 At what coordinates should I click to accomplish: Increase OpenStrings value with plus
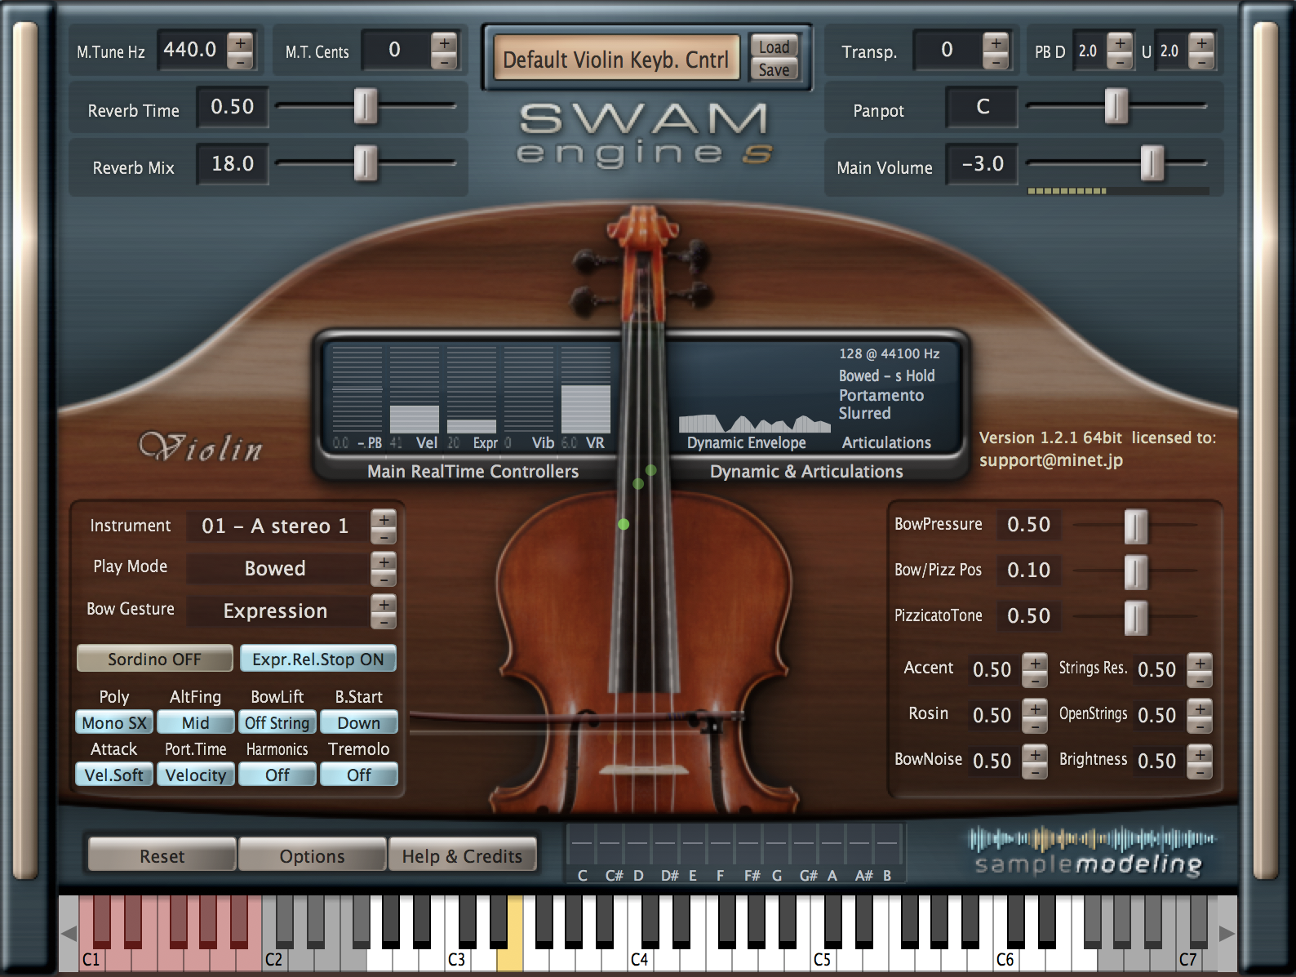point(1200,708)
